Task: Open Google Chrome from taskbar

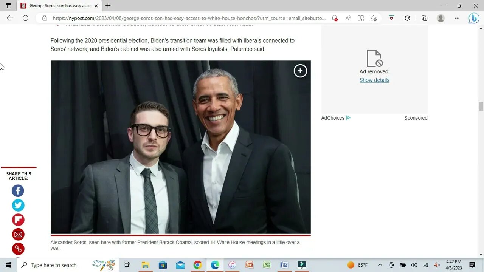Action: 197,265
